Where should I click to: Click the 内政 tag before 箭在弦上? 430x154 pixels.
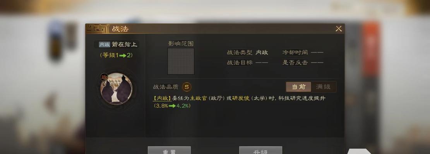[105, 44]
